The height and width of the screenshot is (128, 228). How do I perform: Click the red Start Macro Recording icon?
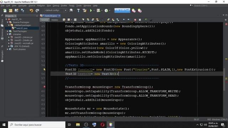tap(135, 20)
